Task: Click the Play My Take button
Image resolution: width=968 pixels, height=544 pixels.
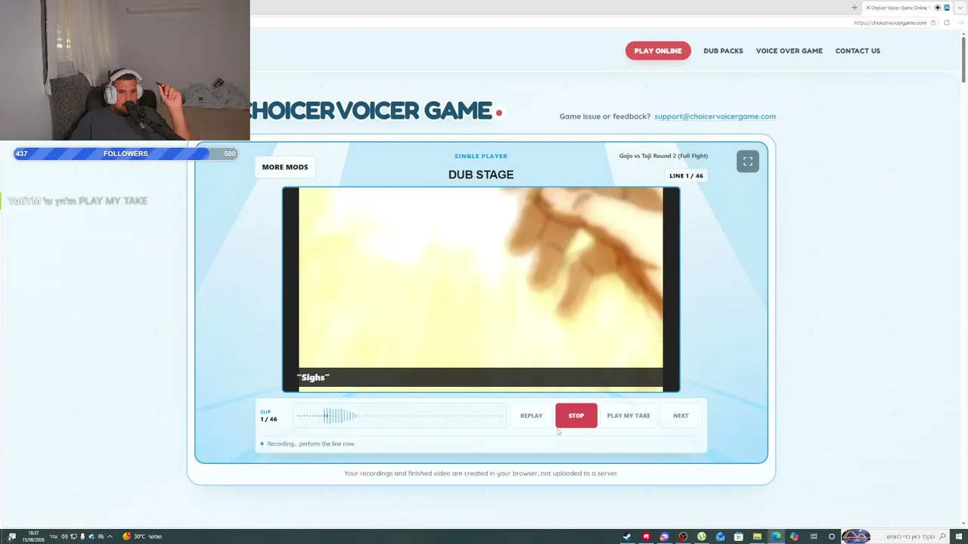Action: pos(628,416)
